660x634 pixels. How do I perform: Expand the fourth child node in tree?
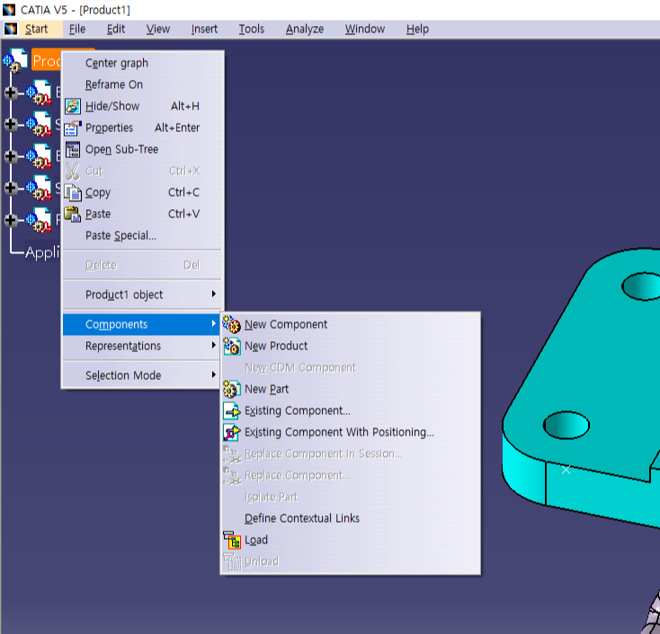12,188
